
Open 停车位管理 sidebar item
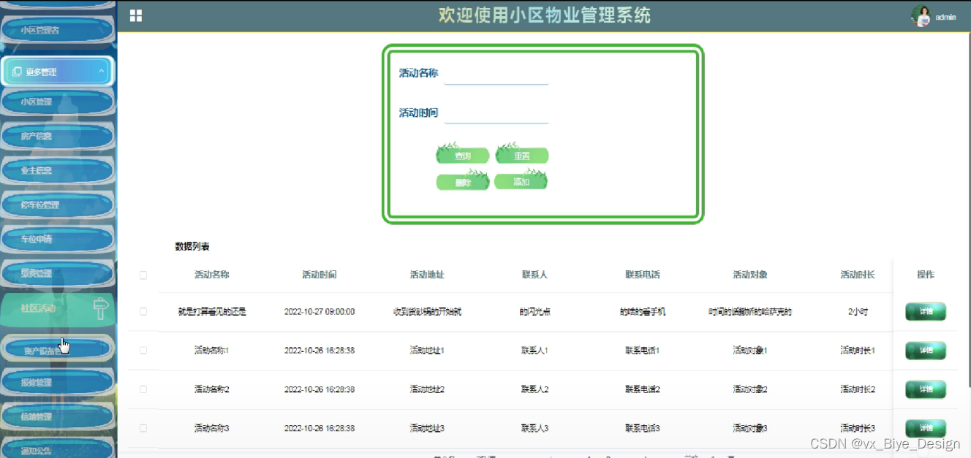58,205
